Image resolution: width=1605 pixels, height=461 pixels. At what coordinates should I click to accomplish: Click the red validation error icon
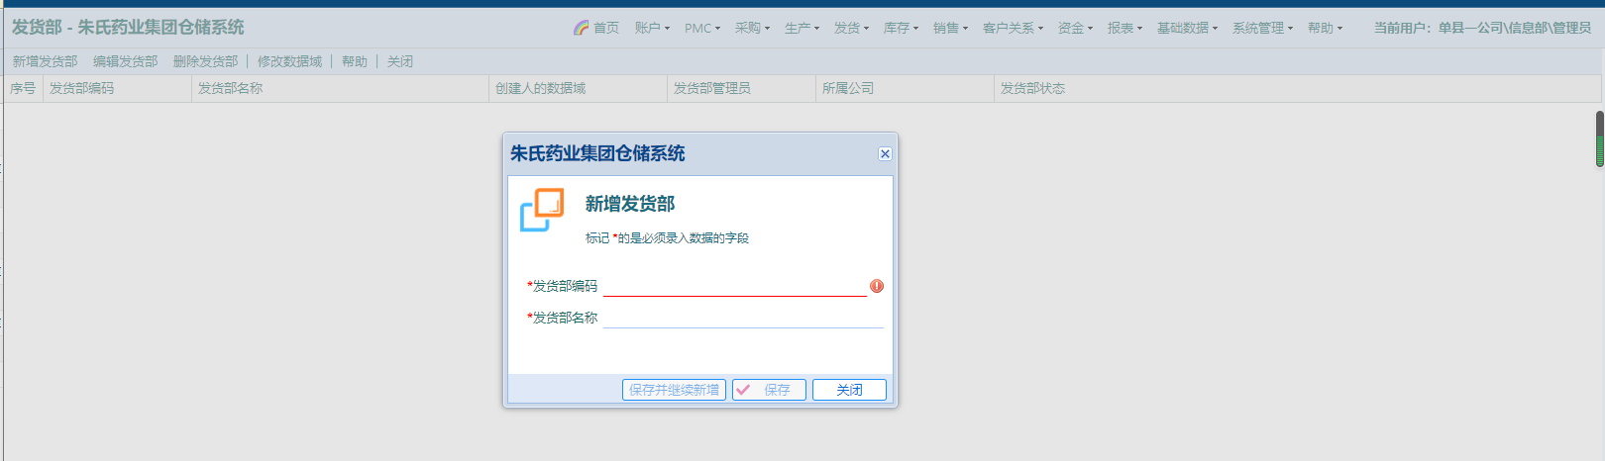[877, 286]
